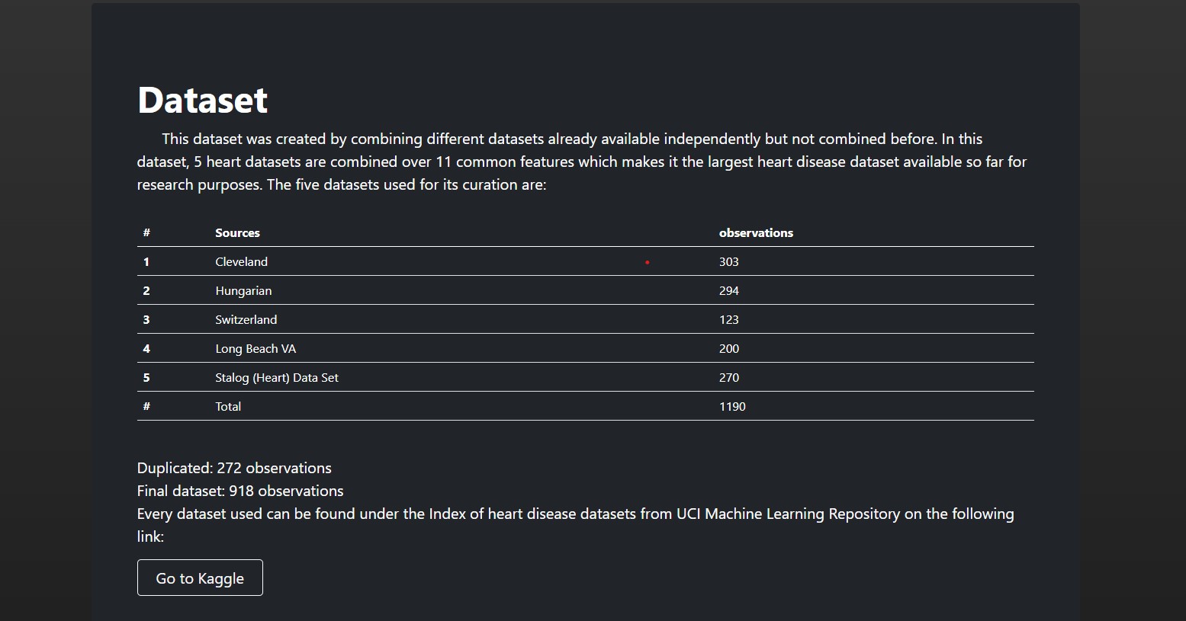
Task: Click the Final dataset: 918 observations line
Action: point(240,491)
